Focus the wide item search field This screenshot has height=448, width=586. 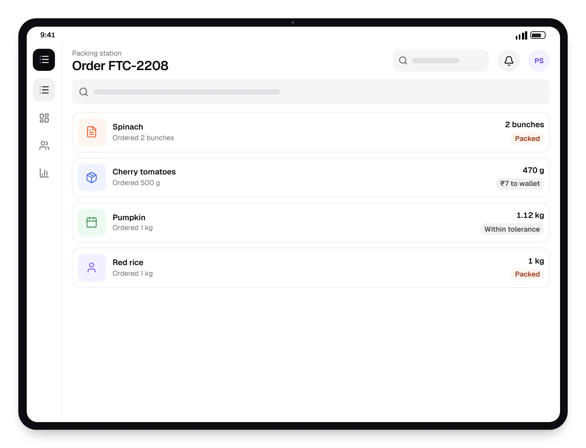point(311,92)
